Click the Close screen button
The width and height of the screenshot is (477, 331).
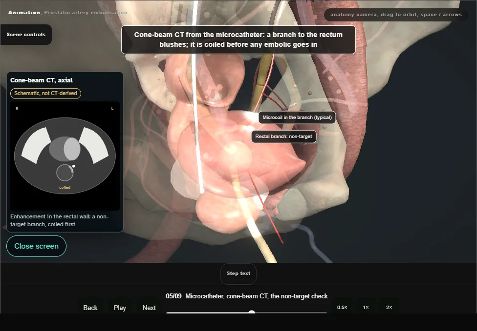pos(37,246)
